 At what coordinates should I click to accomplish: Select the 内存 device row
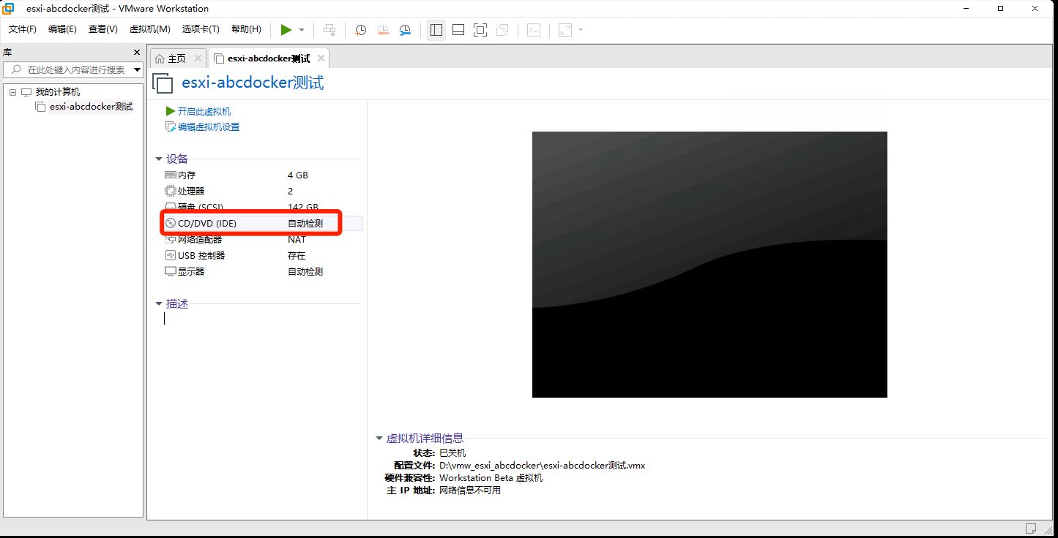click(x=263, y=175)
